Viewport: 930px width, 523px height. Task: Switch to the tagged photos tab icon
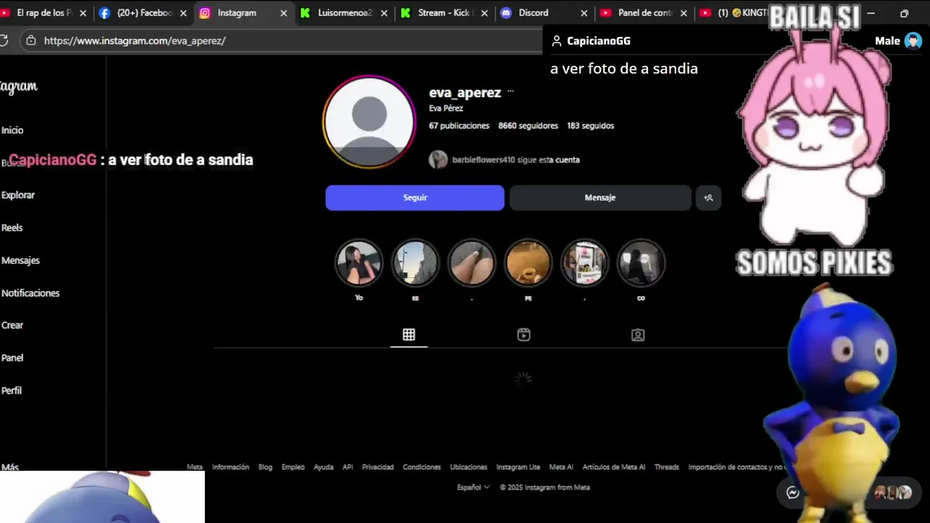(638, 335)
